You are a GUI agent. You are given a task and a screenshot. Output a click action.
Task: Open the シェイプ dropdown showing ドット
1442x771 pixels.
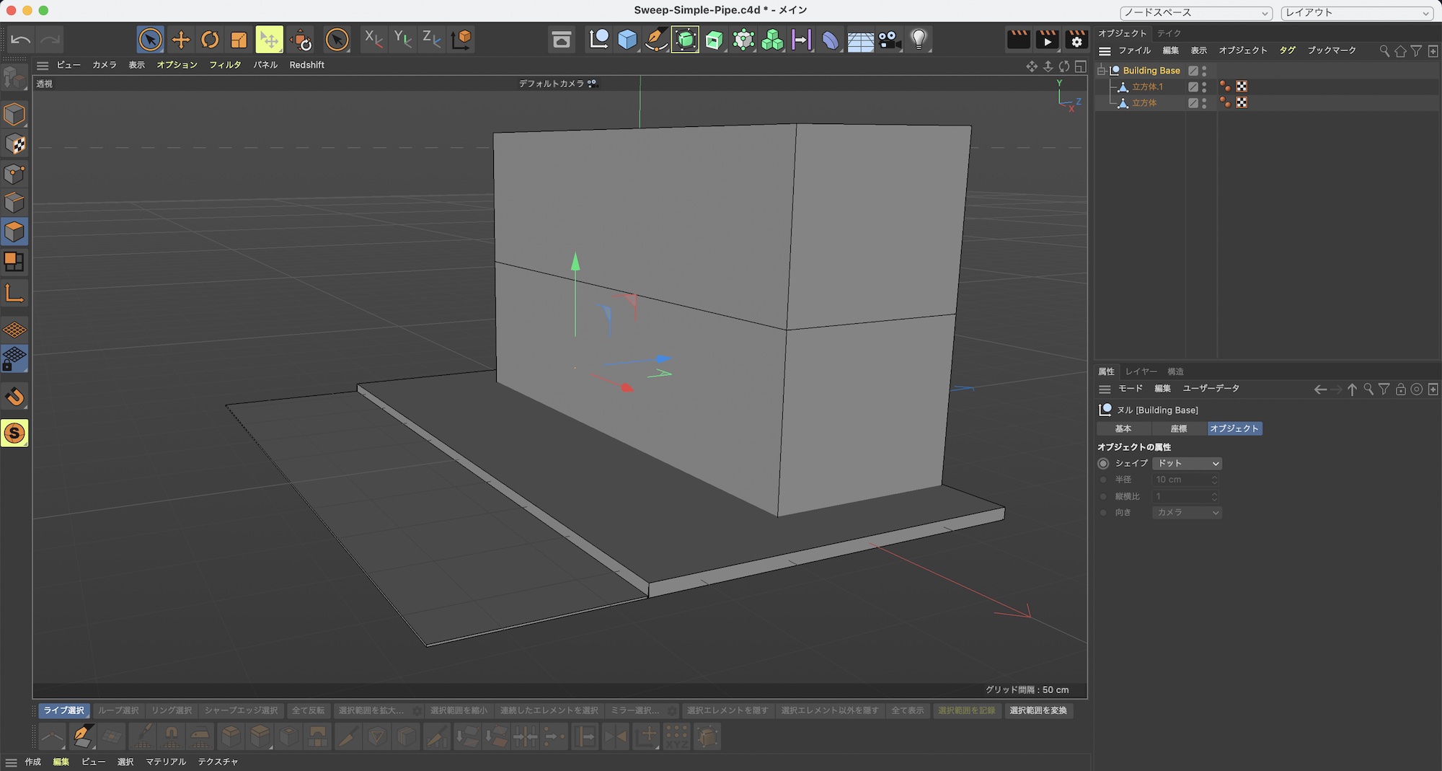click(1186, 464)
